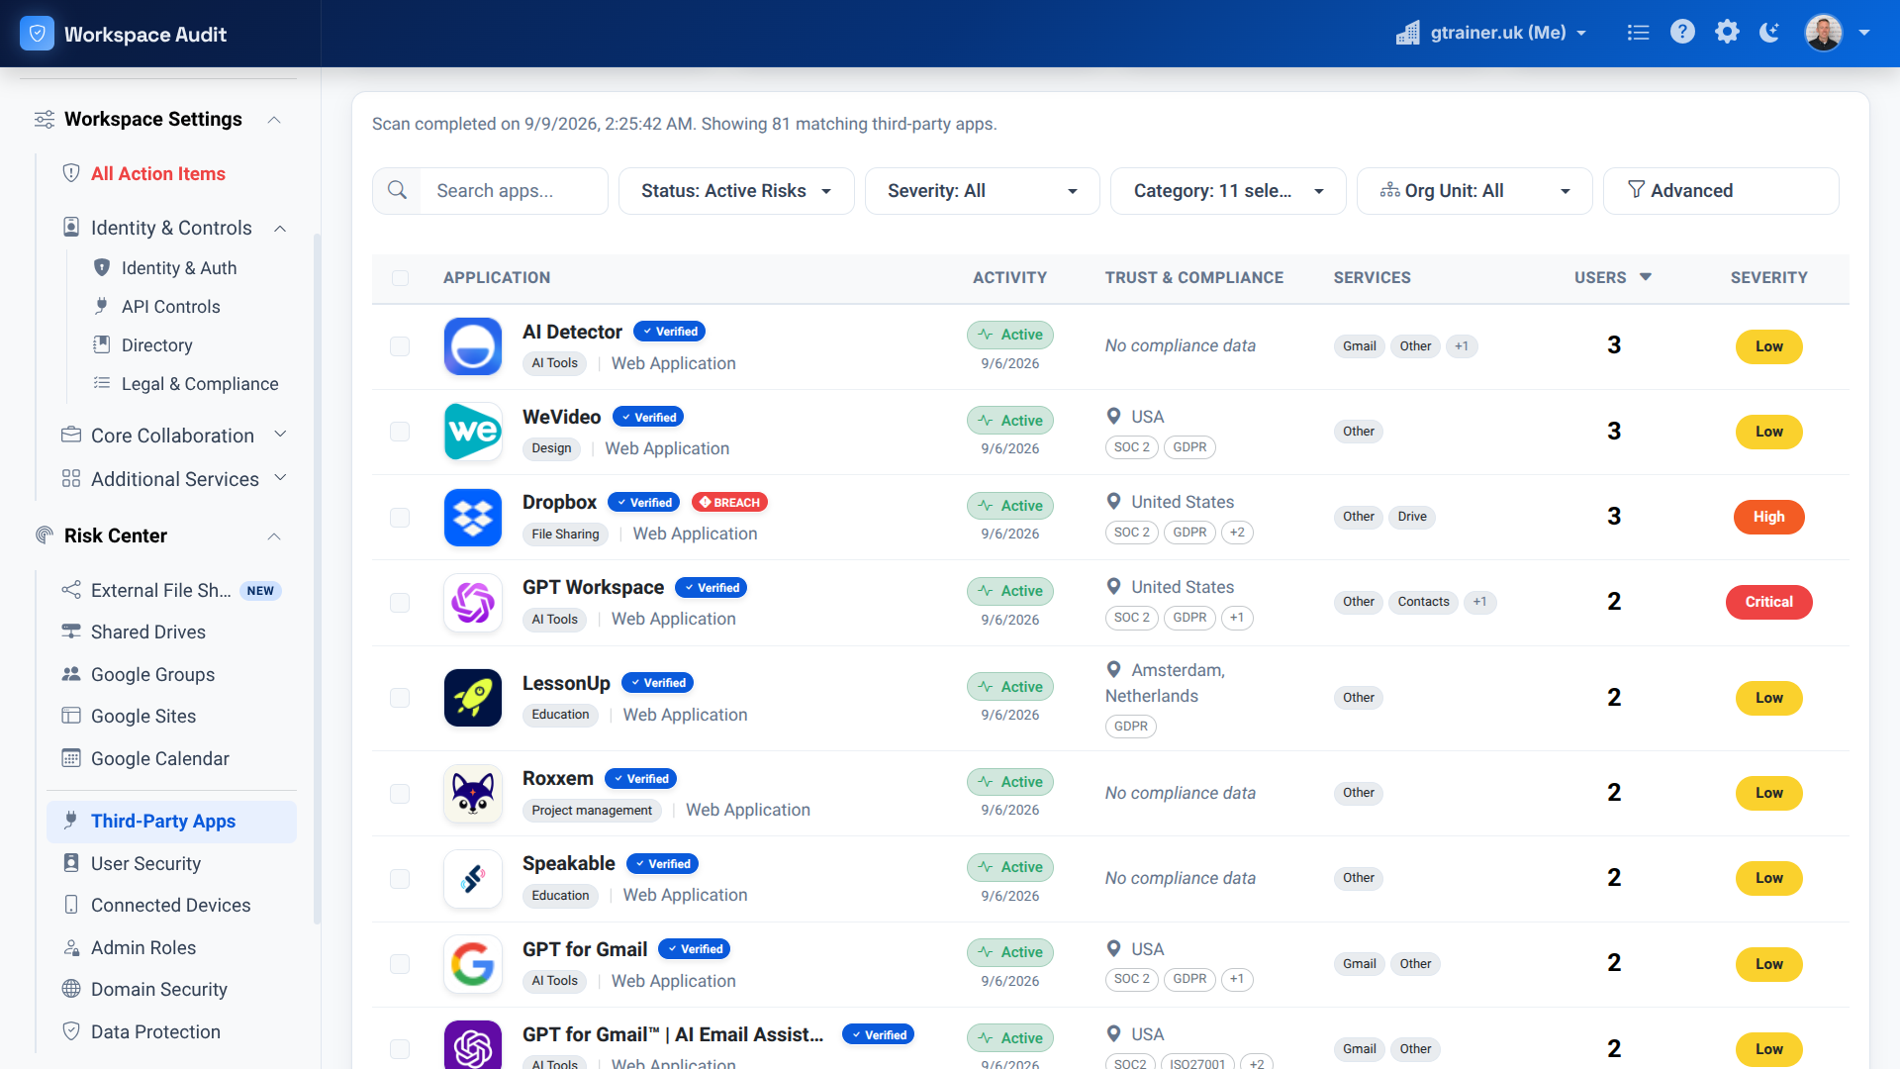Image resolution: width=1900 pixels, height=1069 pixels.
Task: Click the LessonUp rocket app icon
Action: (472, 698)
